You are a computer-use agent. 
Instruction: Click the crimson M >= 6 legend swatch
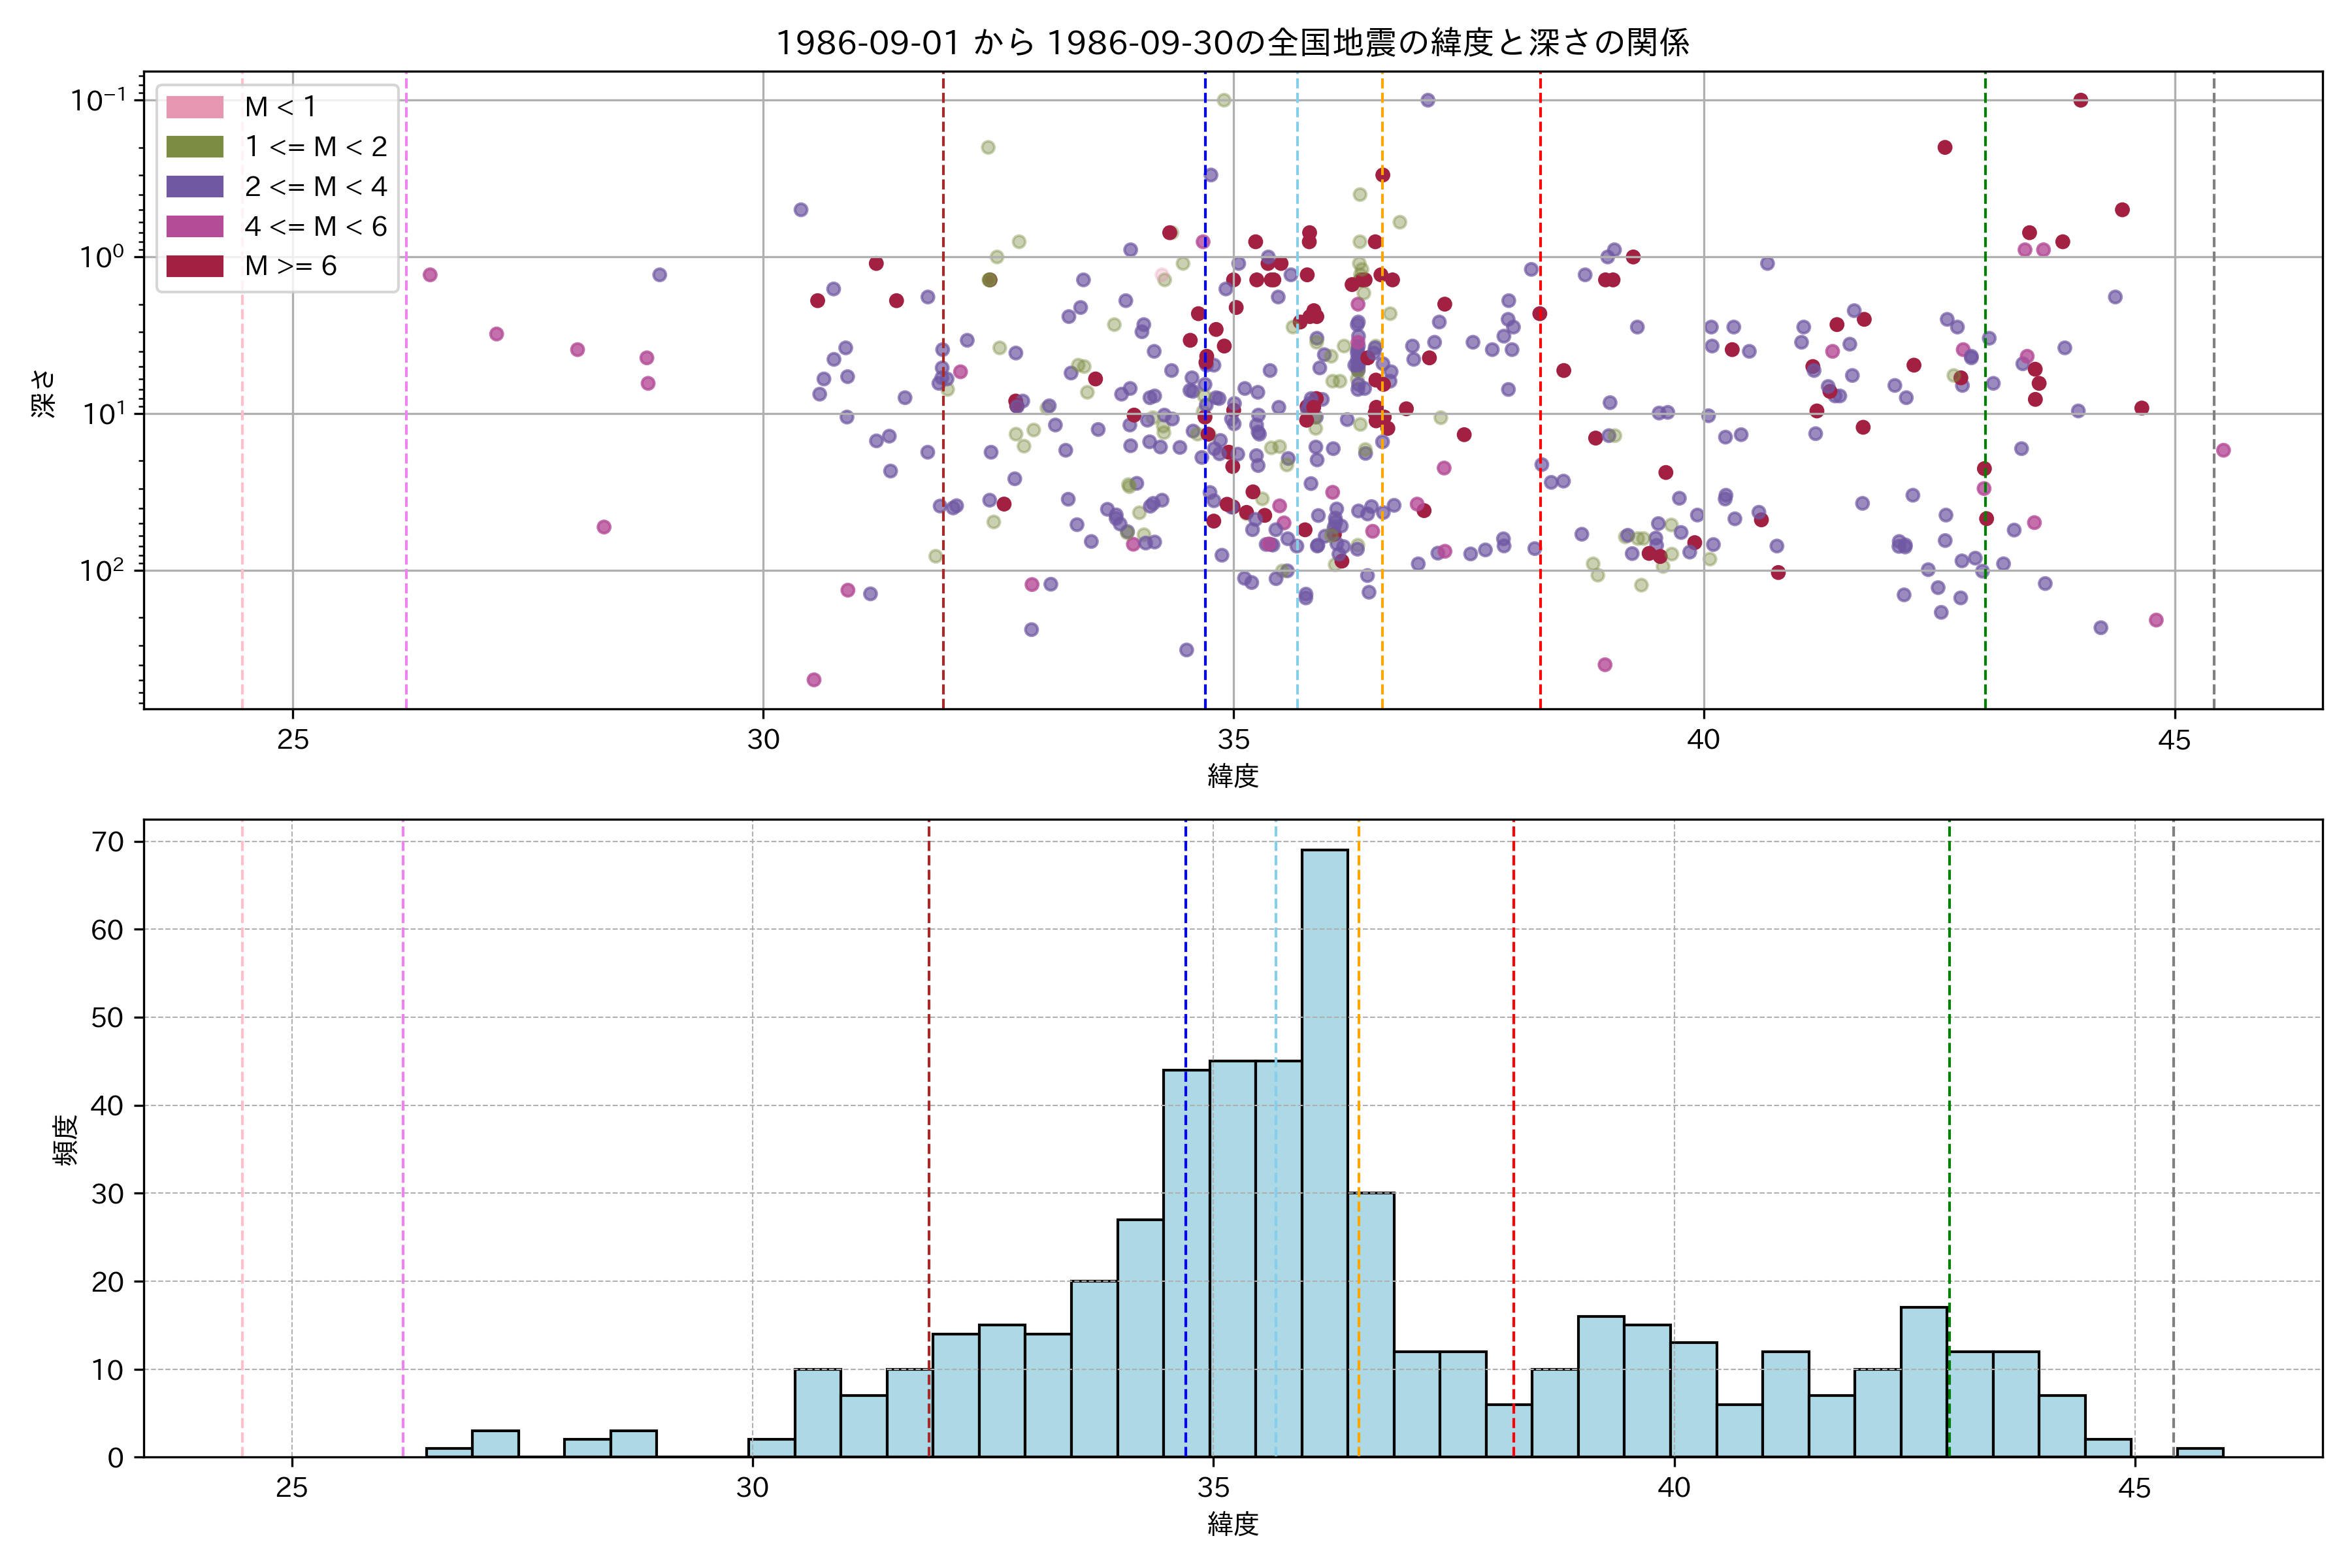coord(195,266)
